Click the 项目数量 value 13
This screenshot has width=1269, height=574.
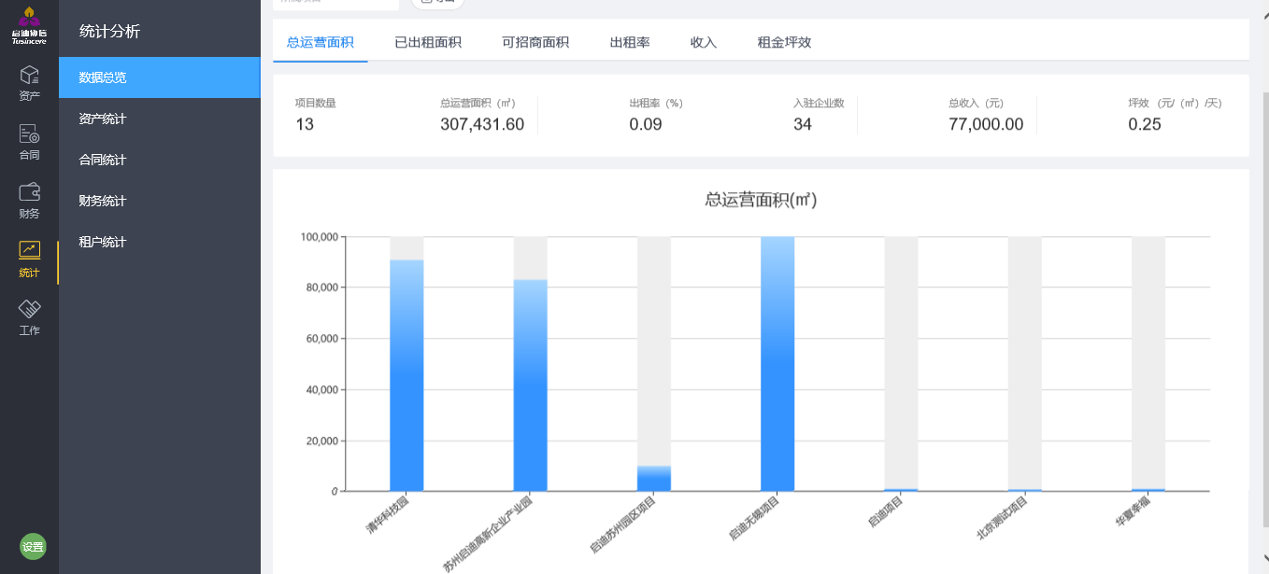pyautogui.click(x=305, y=124)
